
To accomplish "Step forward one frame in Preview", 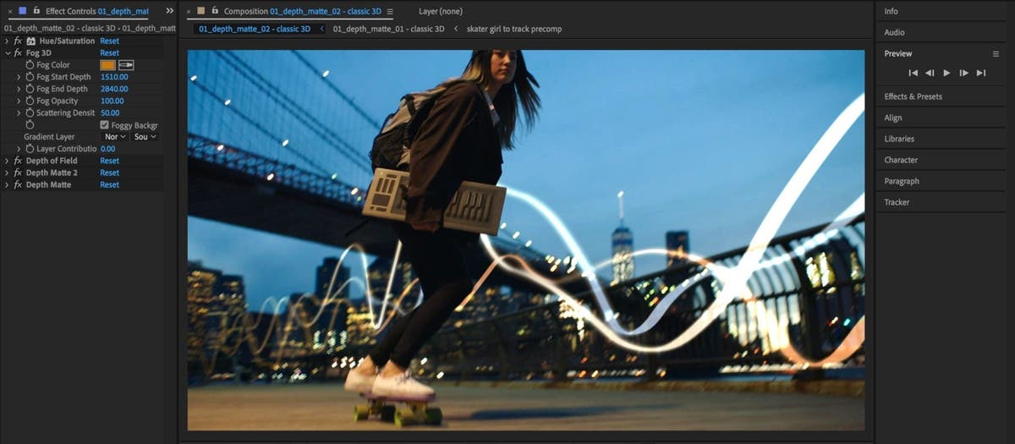I will [963, 74].
